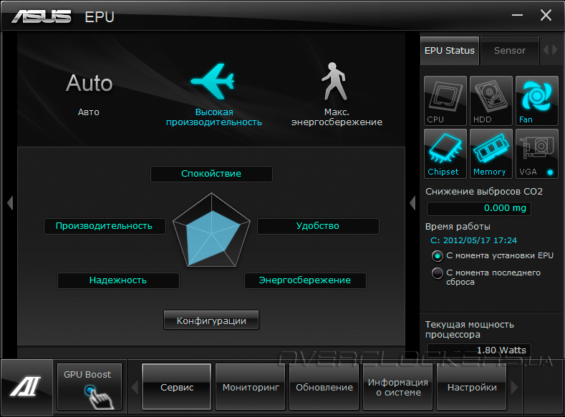Viewport: 565px width, 417px height.
Task: Click the ASUS AI Suite logo button
Action: click(x=26, y=386)
